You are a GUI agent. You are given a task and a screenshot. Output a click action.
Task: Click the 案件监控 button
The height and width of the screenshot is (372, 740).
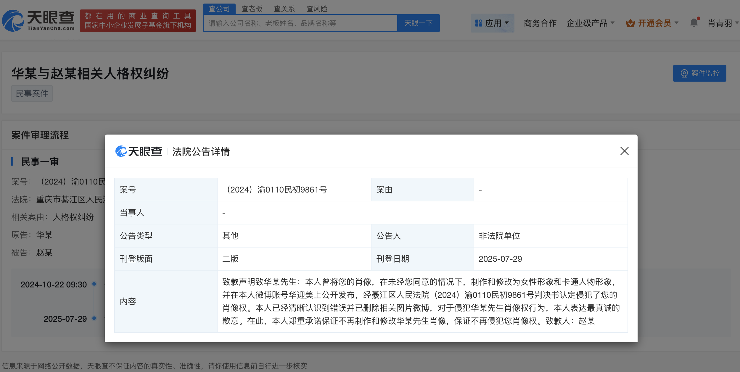point(699,73)
